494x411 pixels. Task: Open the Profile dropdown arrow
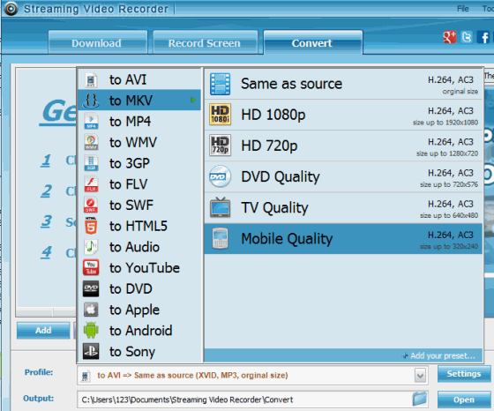[x=420, y=375]
